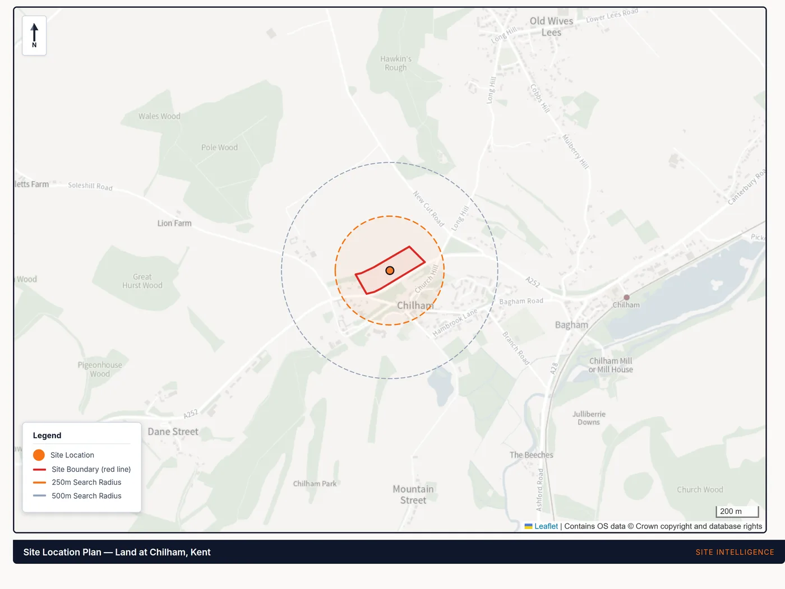
Task: Click the 'Church Wood' map label
Action: [x=700, y=490]
